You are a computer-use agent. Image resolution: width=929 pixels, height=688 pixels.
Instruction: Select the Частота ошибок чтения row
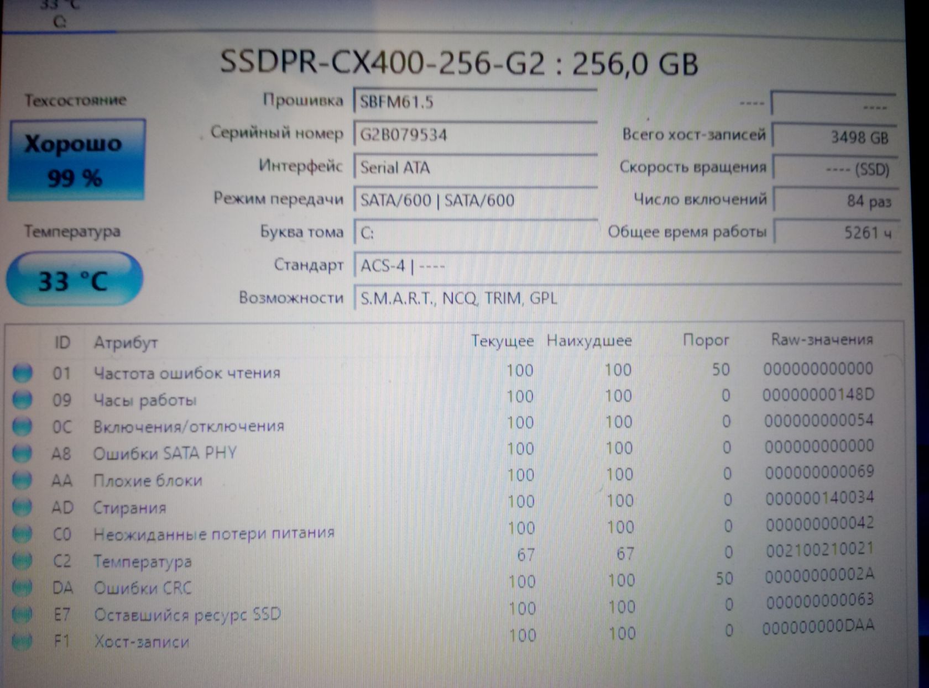coord(443,371)
